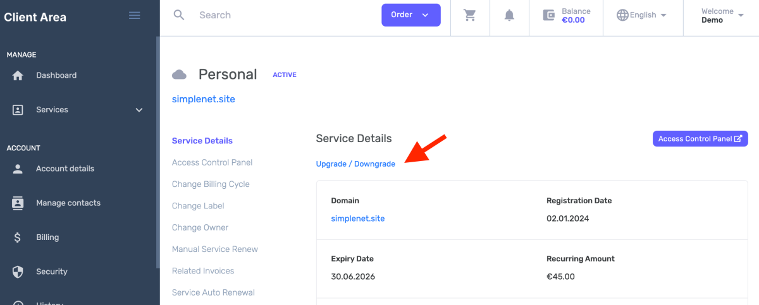This screenshot has width=759, height=305.
Task: Click the Security shield icon
Action: point(18,272)
